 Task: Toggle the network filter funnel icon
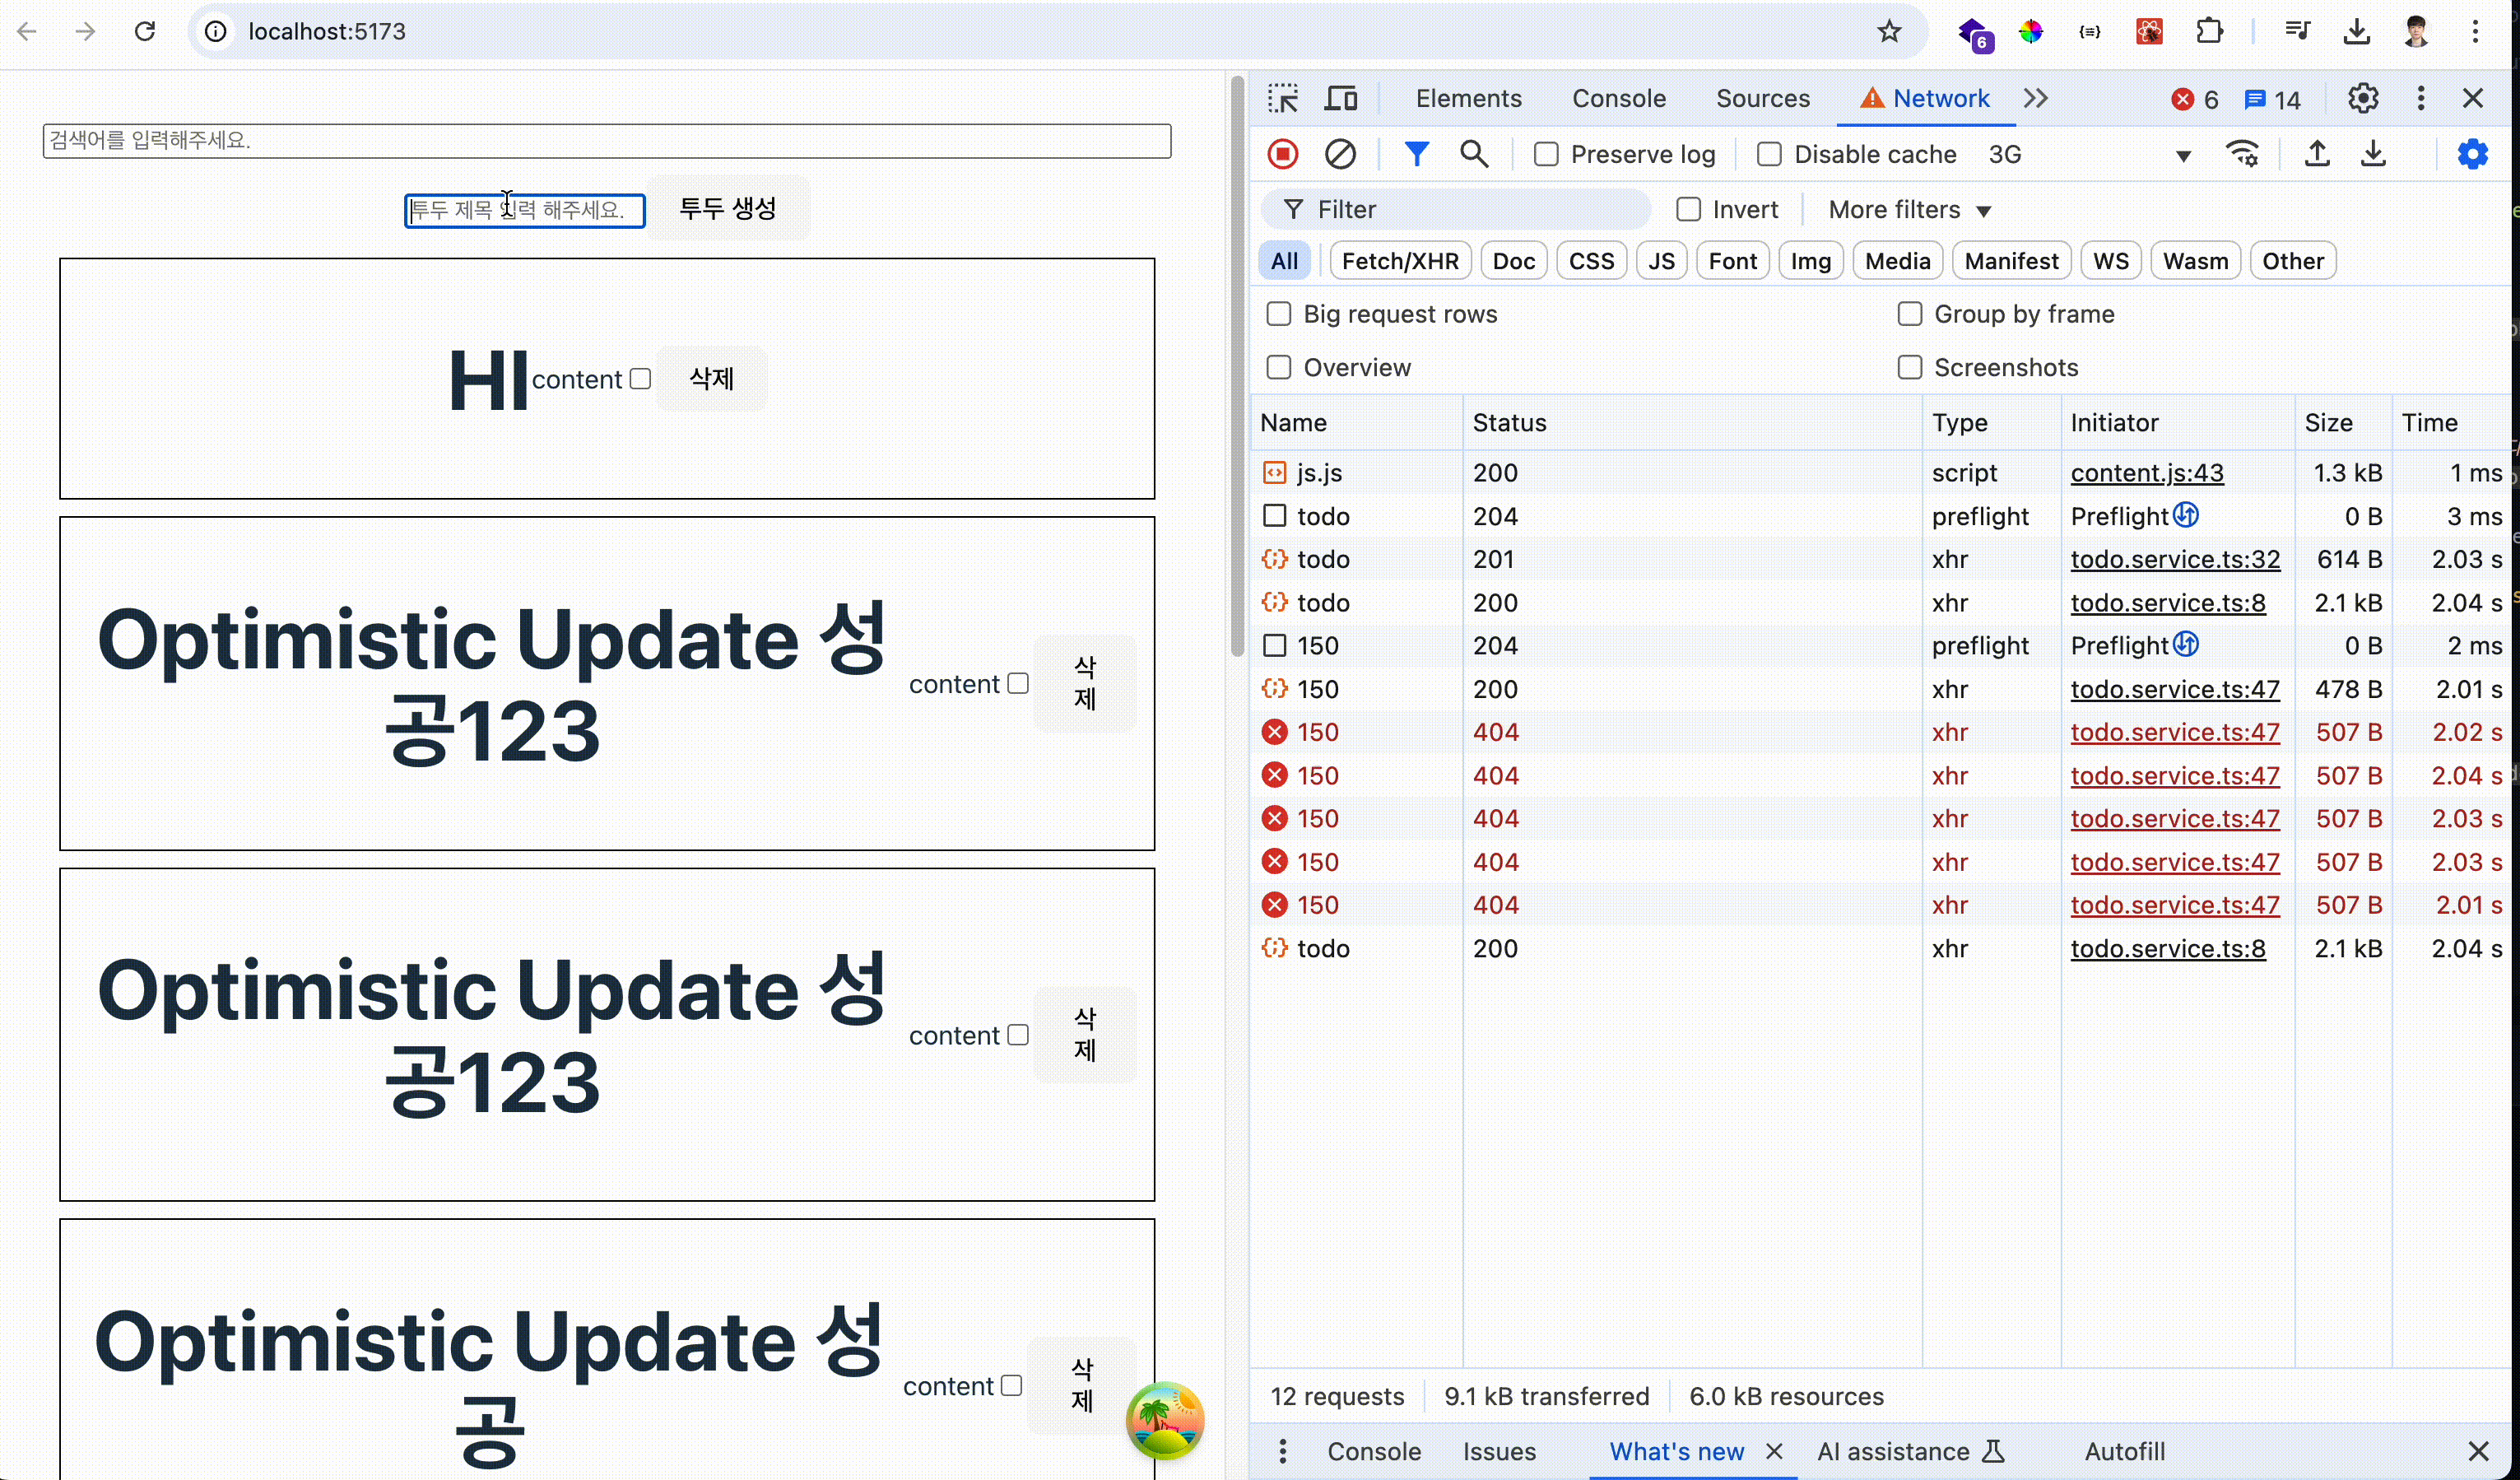[x=1416, y=154]
